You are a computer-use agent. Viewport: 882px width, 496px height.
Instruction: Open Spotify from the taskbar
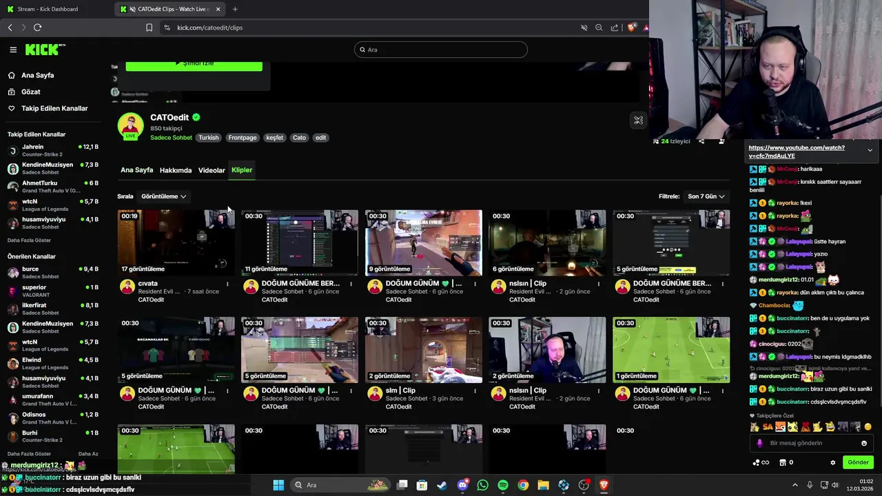click(x=503, y=485)
